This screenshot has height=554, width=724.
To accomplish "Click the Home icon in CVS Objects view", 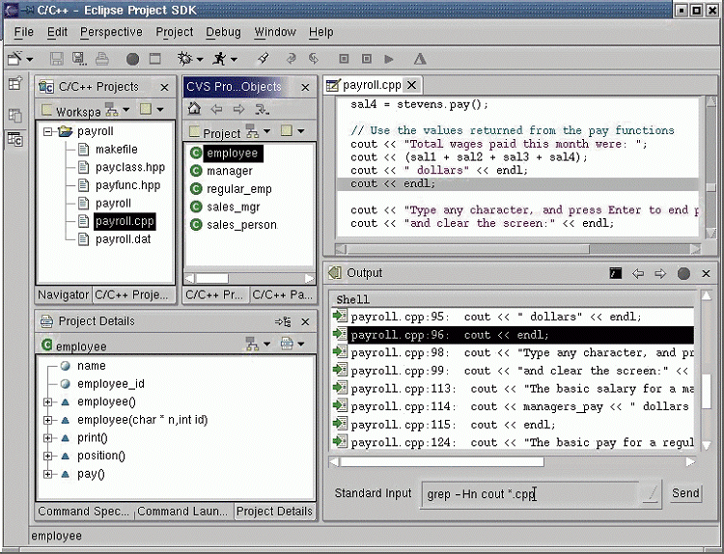I will coord(194,109).
